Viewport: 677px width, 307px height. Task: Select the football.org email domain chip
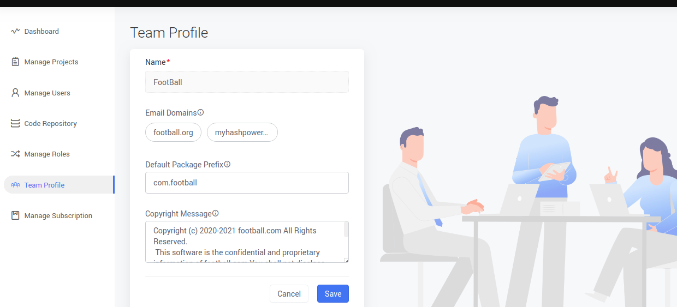pyautogui.click(x=173, y=133)
